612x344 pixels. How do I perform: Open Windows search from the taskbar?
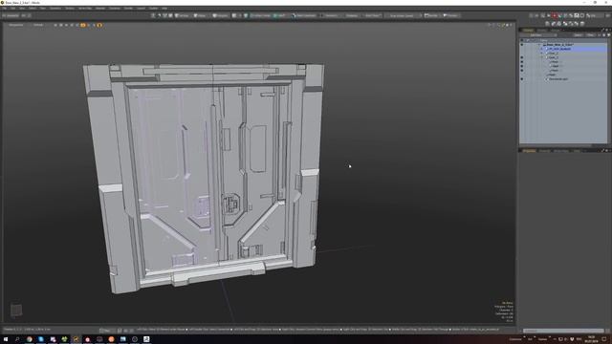pos(17,339)
